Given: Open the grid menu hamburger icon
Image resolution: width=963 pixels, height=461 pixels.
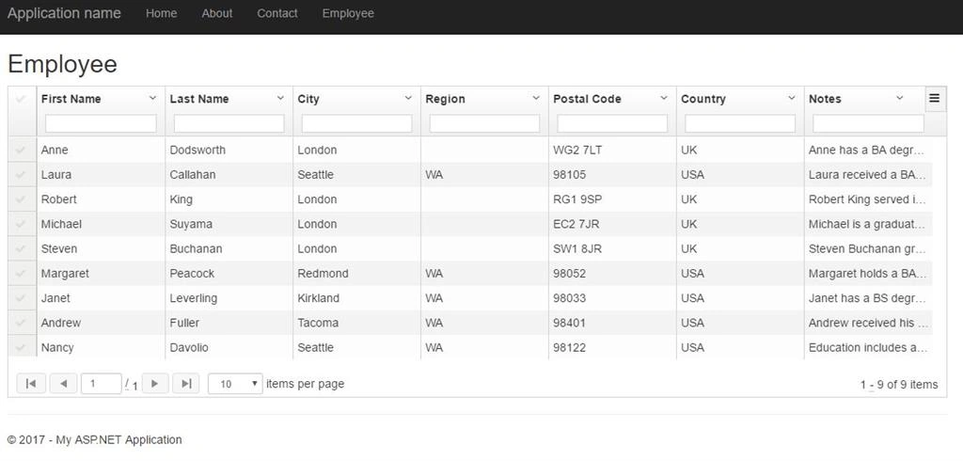Looking at the screenshot, I should click(935, 99).
